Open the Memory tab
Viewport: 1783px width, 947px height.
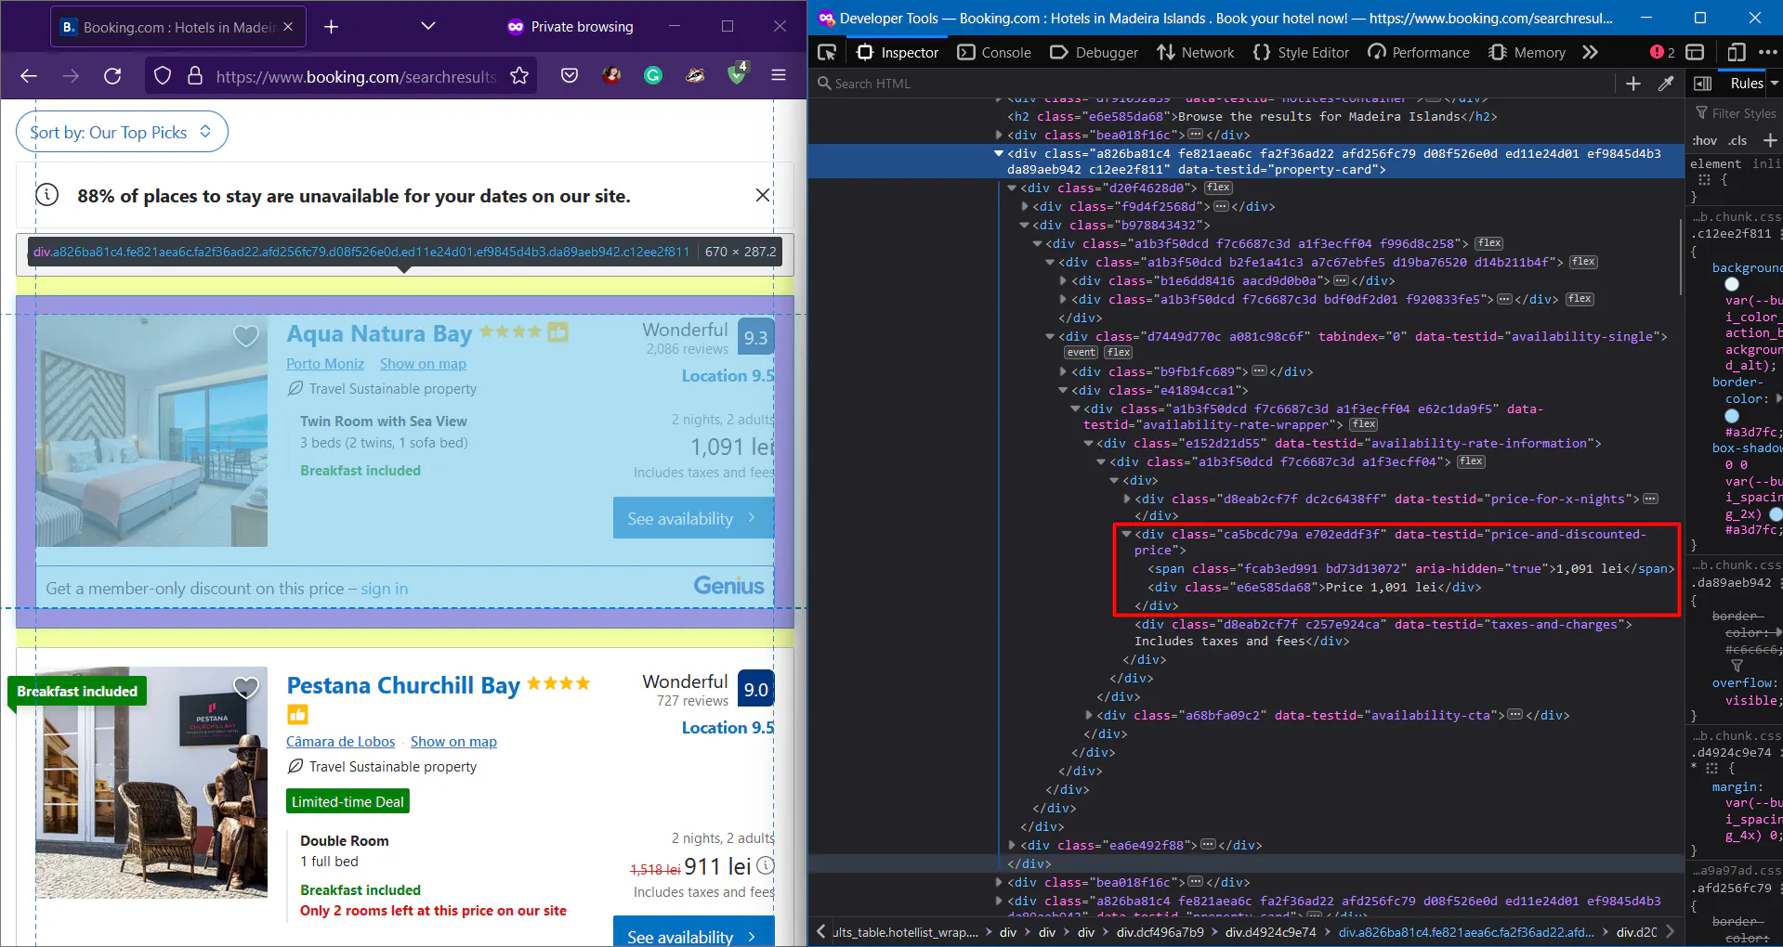pyautogui.click(x=1527, y=52)
